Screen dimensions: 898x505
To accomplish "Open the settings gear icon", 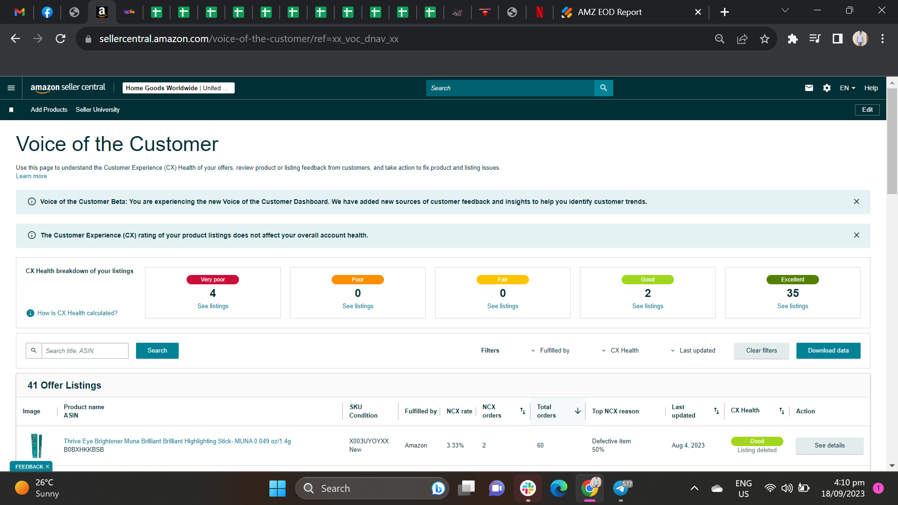I will (x=827, y=88).
